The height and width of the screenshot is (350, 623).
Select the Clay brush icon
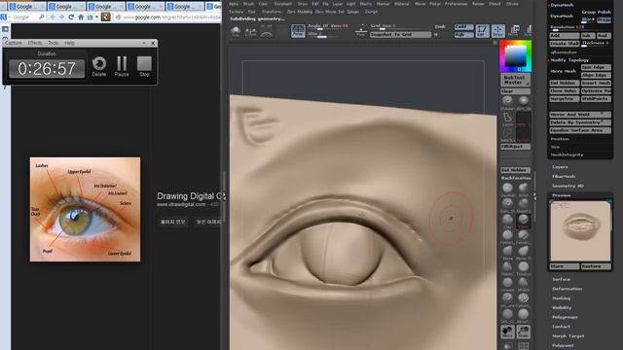(x=507, y=220)
